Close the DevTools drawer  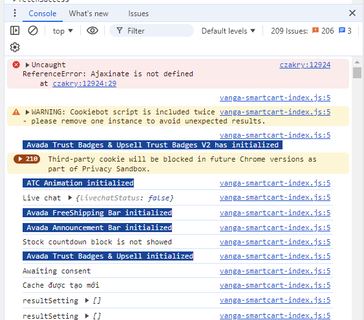(352, 13)
